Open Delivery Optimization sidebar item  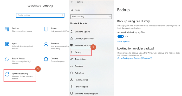[x=84, y=38]
